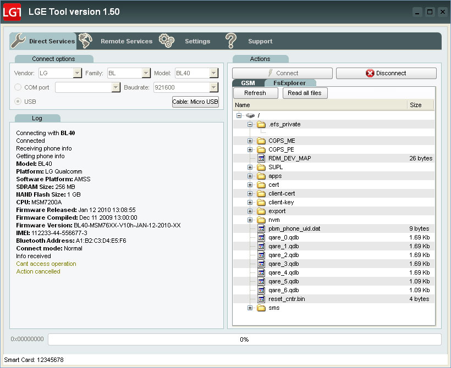Collapse the .efs_private folder

[x=250, y=124]
